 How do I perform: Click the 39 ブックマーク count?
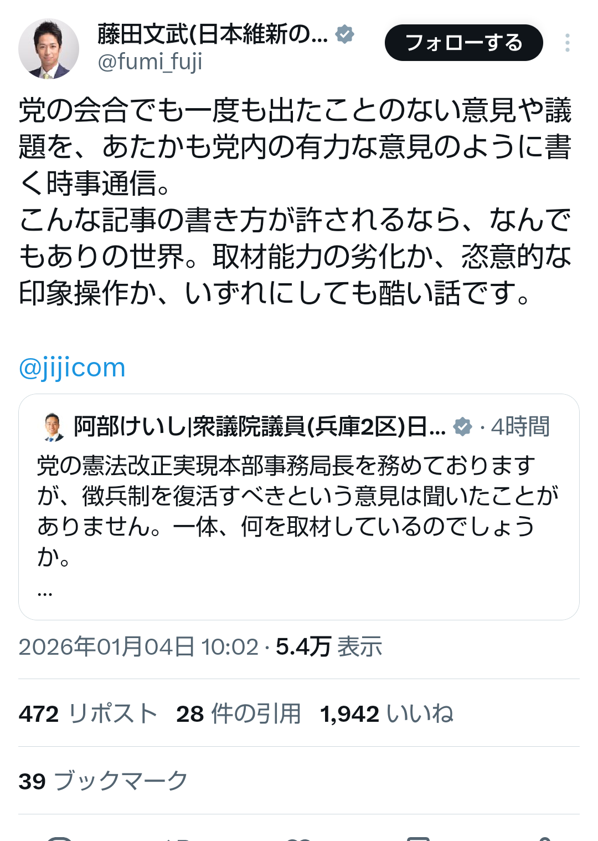coord(103,781)
